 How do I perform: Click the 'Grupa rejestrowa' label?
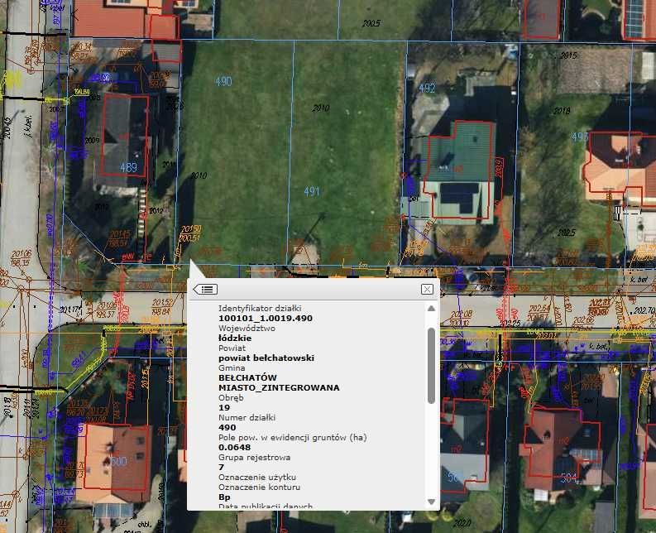coord(254,457)
